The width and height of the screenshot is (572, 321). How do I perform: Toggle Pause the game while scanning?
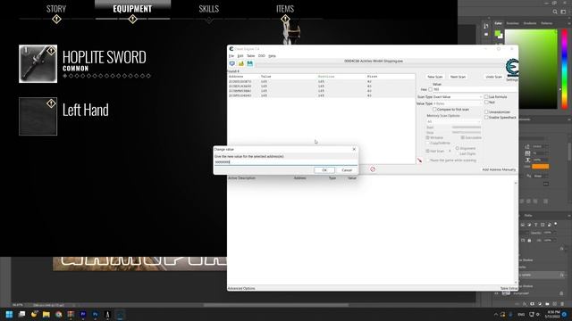[427, 160]
